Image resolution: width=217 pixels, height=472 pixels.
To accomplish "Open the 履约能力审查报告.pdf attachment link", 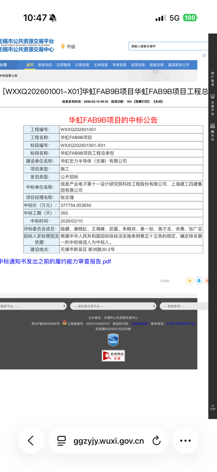I will (55, 261).
